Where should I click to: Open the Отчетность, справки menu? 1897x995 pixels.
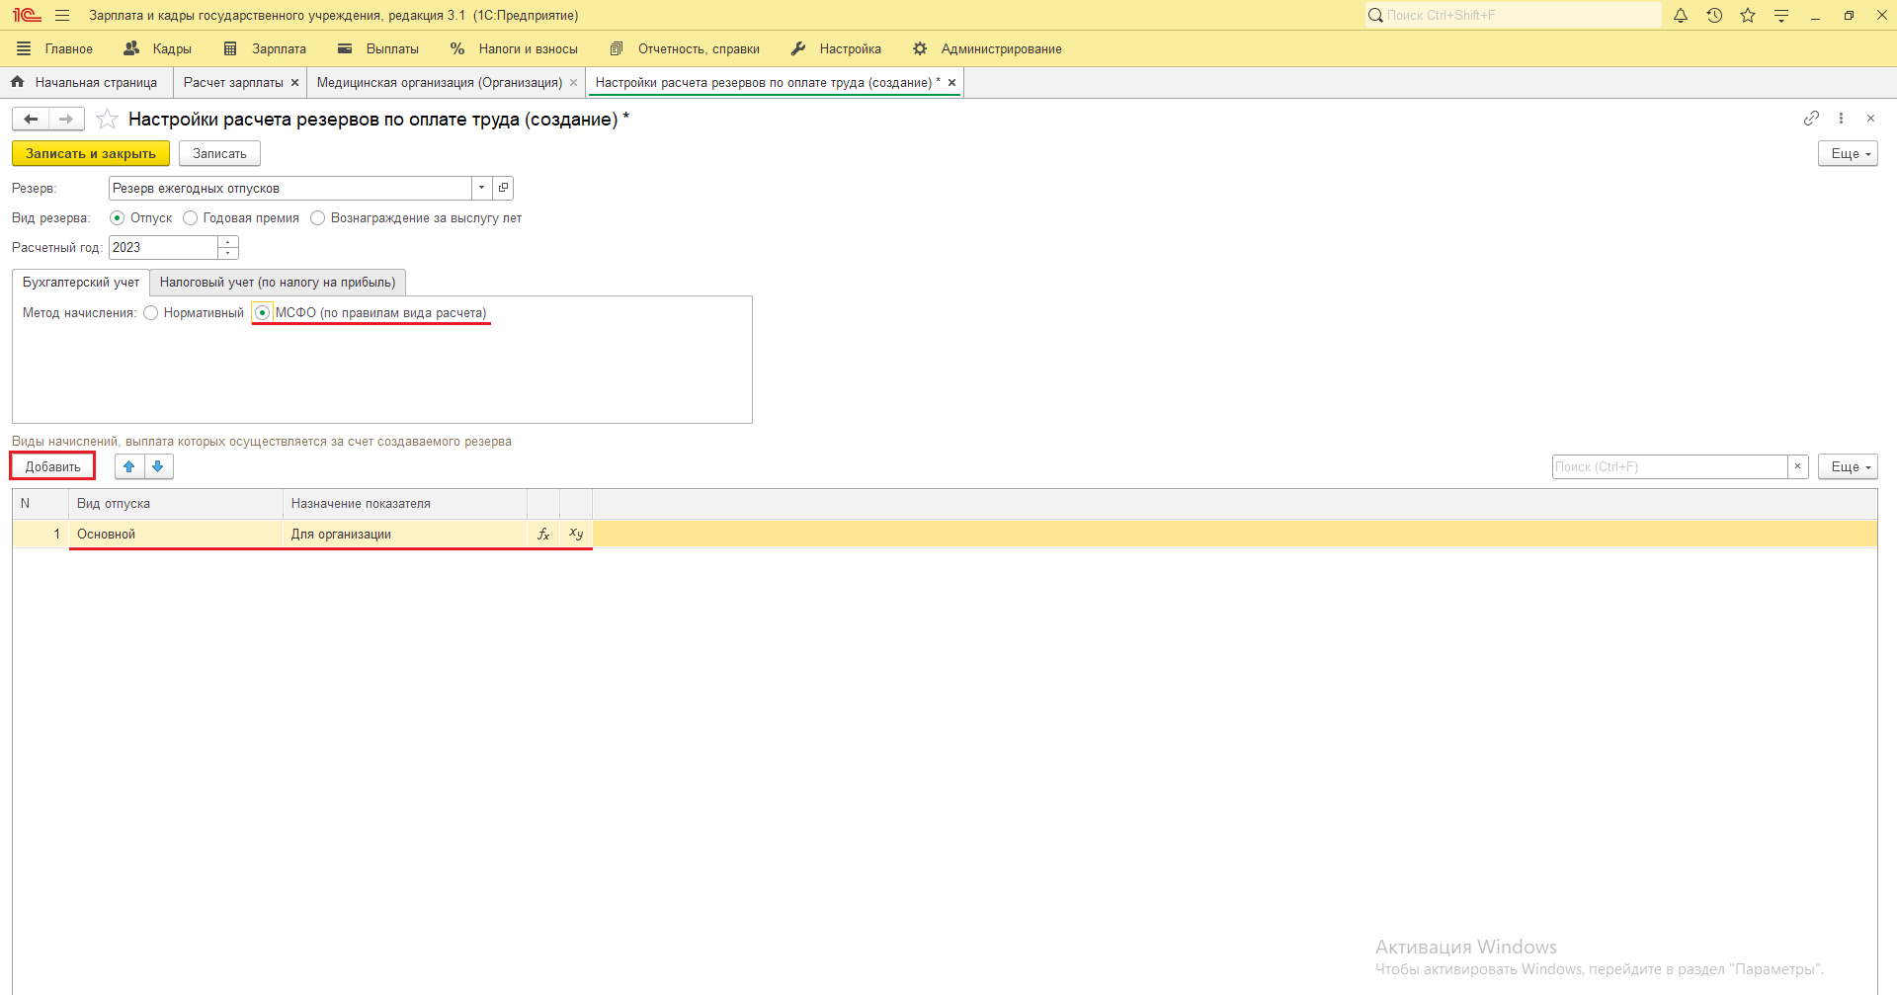coord(685,48)
